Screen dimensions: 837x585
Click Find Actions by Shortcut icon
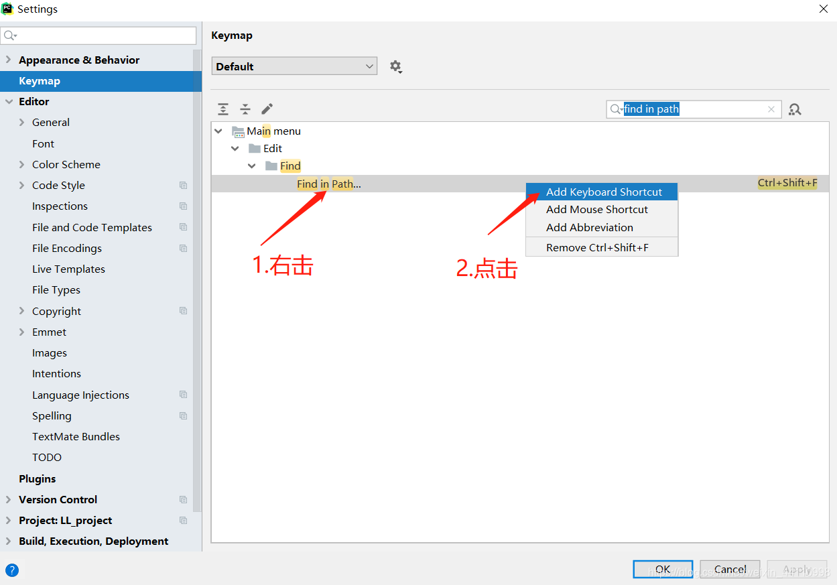795,109
